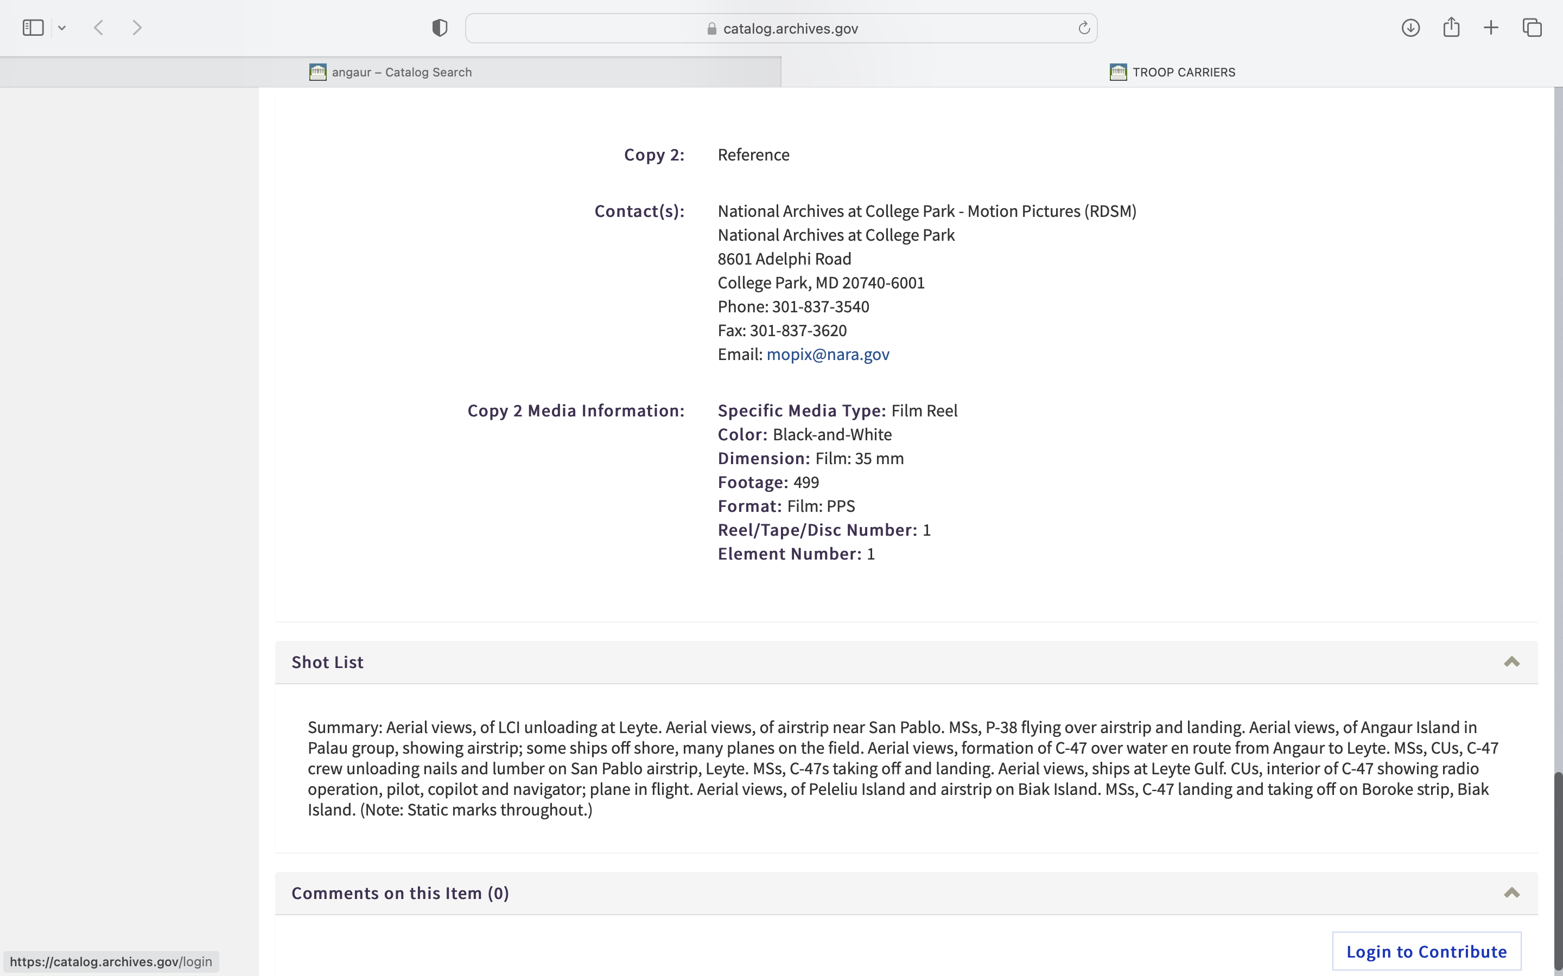Open the sidebar options dropdown chevron

[62, 28]
